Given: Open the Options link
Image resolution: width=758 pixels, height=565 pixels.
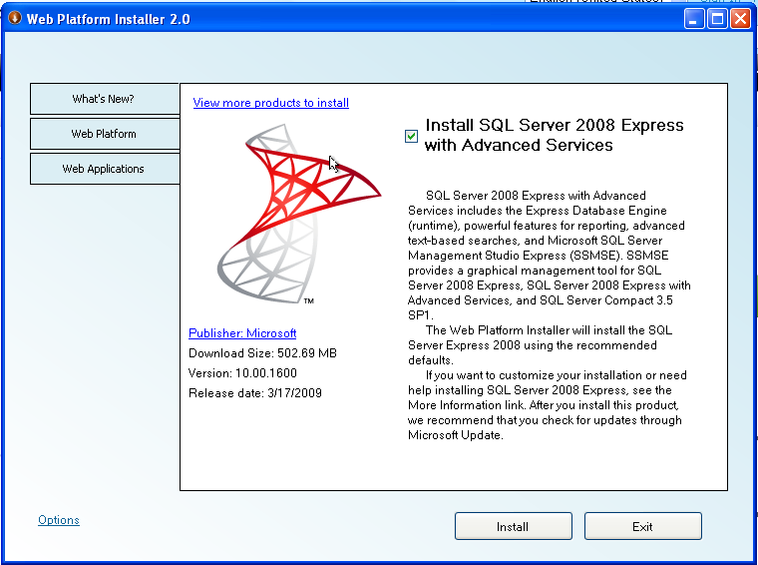Looking at the screenshot, I should [59, 520].
